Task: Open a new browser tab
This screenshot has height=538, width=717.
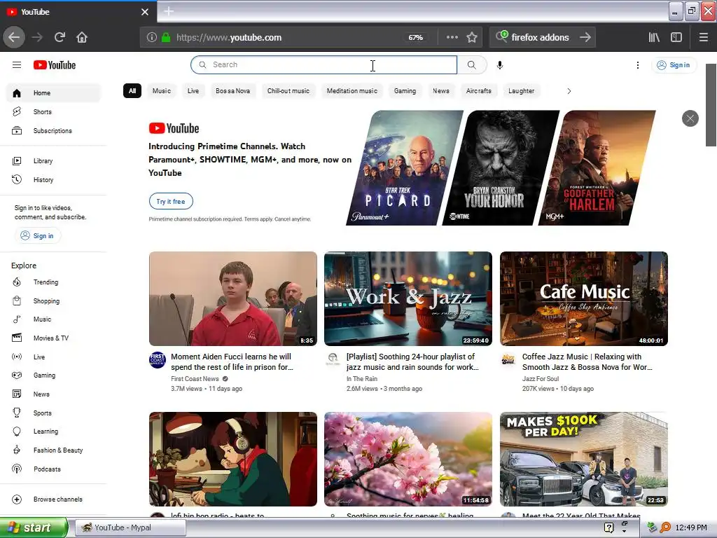Action: point(169,11)
